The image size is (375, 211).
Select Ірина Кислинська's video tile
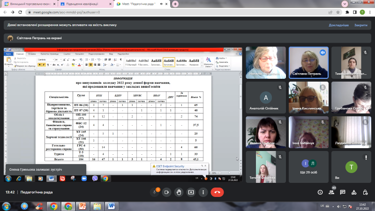pos(308,98)
